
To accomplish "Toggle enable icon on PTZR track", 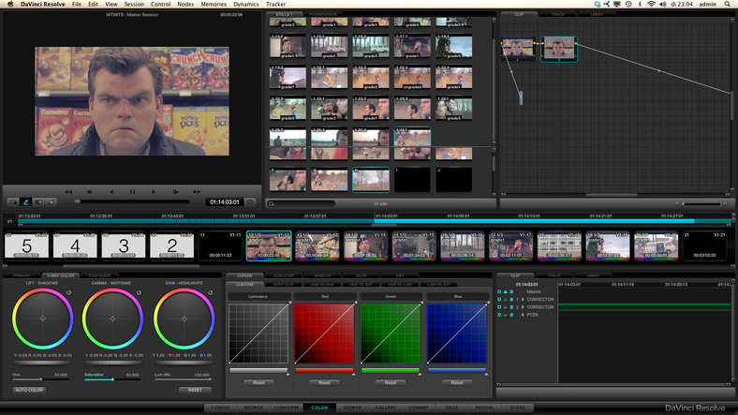I will pos(500,315).
